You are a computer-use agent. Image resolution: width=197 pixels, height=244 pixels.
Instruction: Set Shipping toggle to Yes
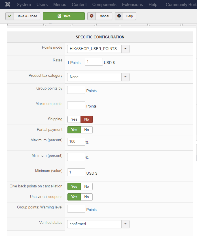pyautogui.click(x=74, y=119)
